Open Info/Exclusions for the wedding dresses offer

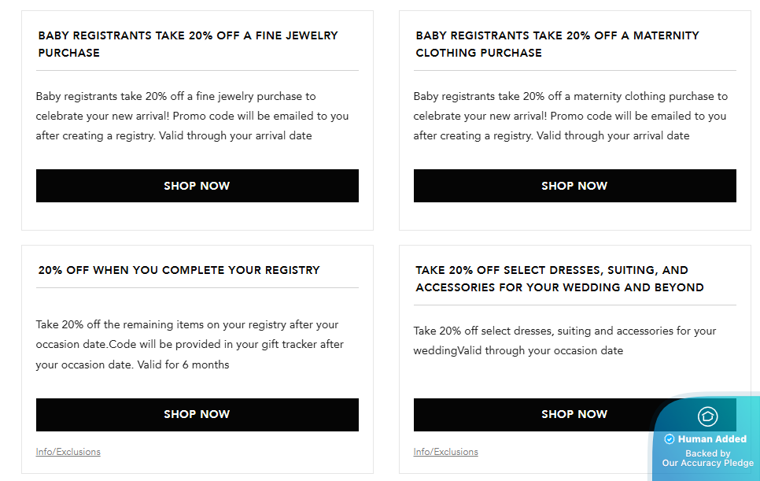pos(446,452)
